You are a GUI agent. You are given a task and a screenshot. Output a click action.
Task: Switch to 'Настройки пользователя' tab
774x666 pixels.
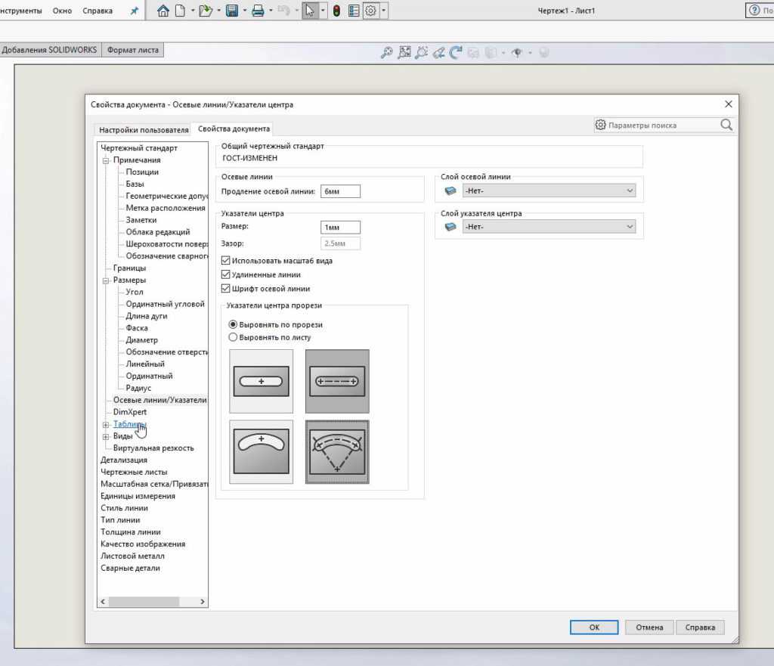point(144,129)
